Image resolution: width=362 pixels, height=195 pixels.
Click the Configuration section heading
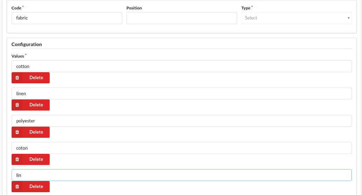coord(27,44)
